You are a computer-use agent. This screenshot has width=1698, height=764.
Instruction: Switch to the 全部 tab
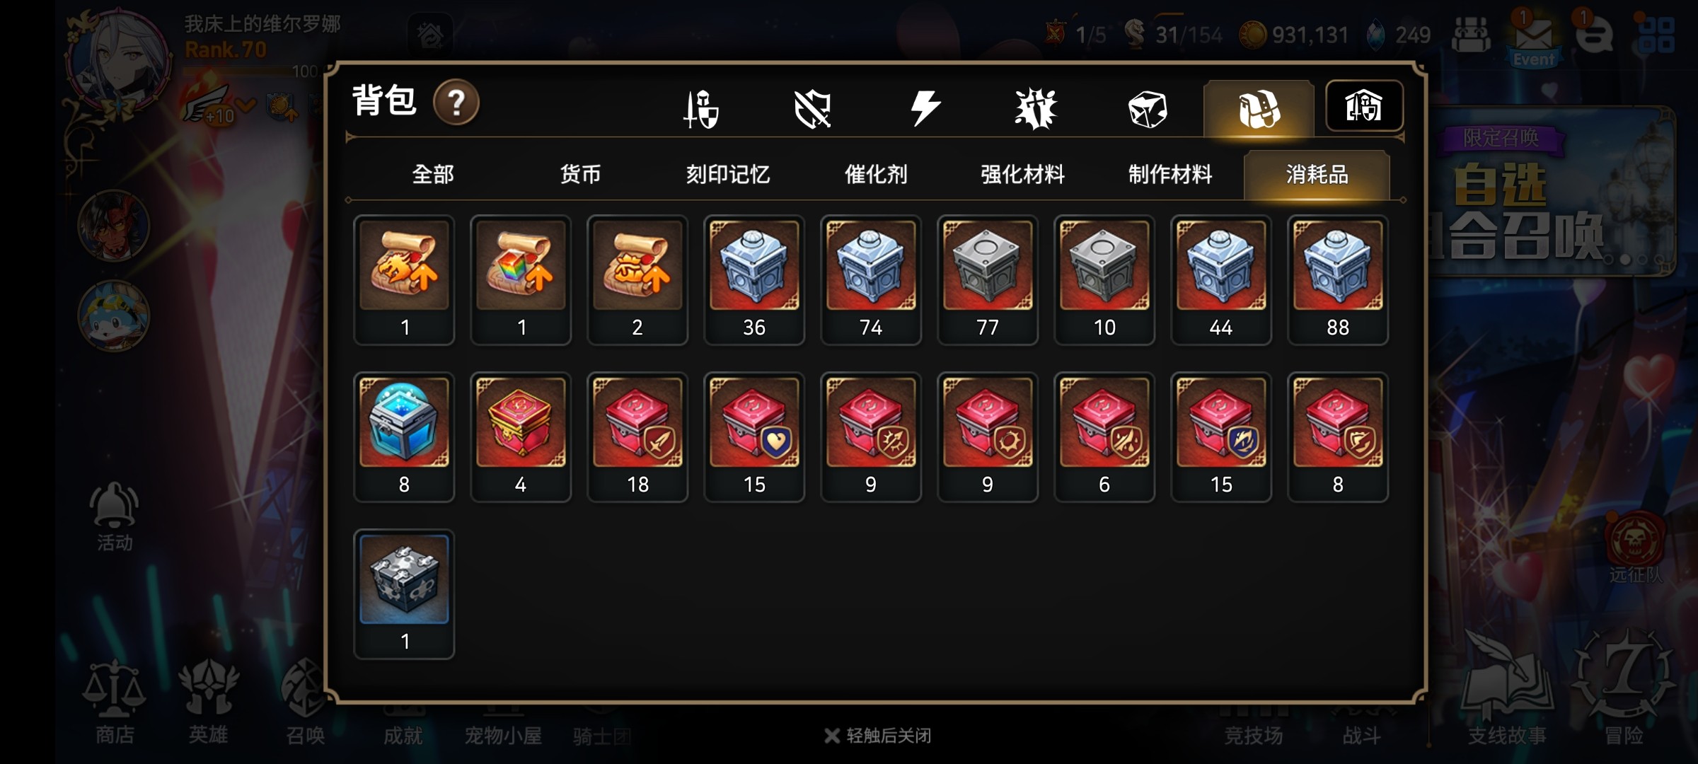pos(433,174)
